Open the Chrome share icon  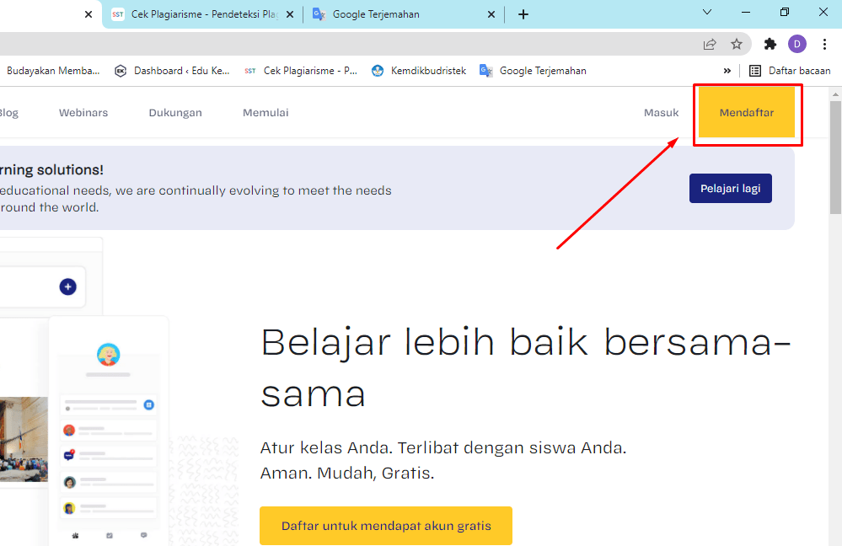710,44
